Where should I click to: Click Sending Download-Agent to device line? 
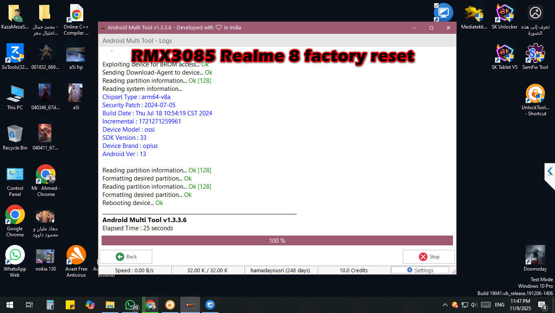[158, 73]
